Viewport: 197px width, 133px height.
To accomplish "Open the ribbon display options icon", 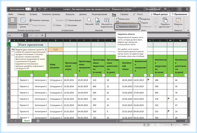I will click(x=165, y=9).
